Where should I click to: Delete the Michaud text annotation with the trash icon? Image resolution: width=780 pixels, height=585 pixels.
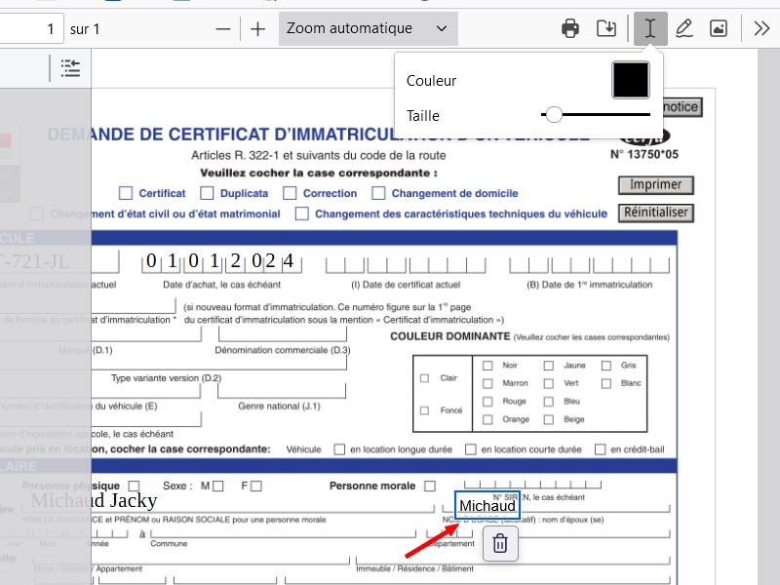500,543
